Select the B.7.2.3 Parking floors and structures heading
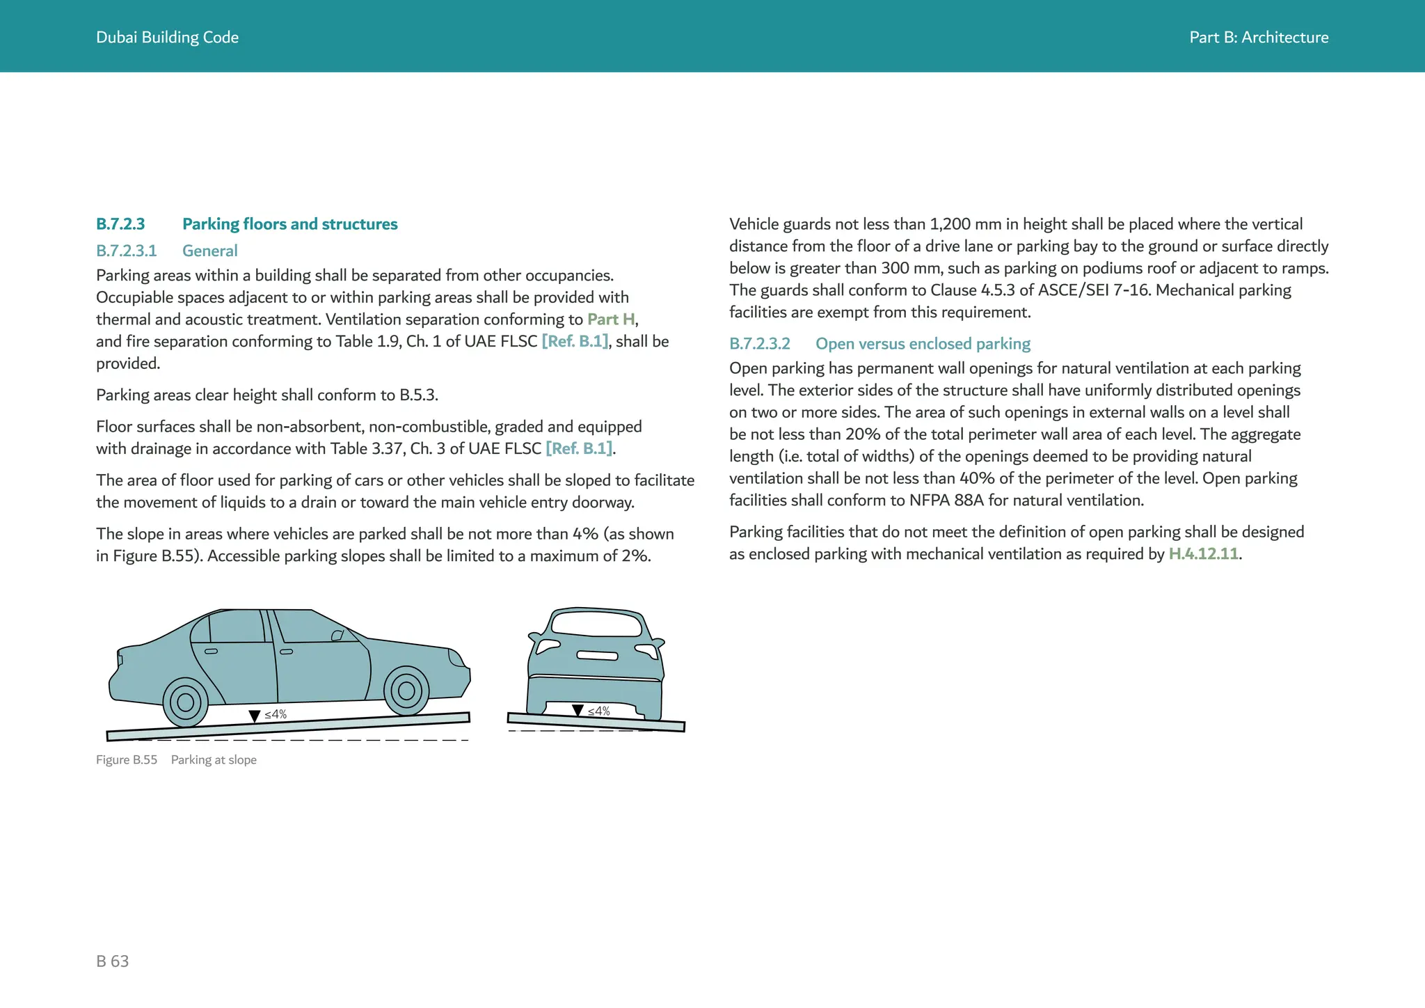Image resolution: width=1425 pixels, height=1008 pixels. [246, 224]
